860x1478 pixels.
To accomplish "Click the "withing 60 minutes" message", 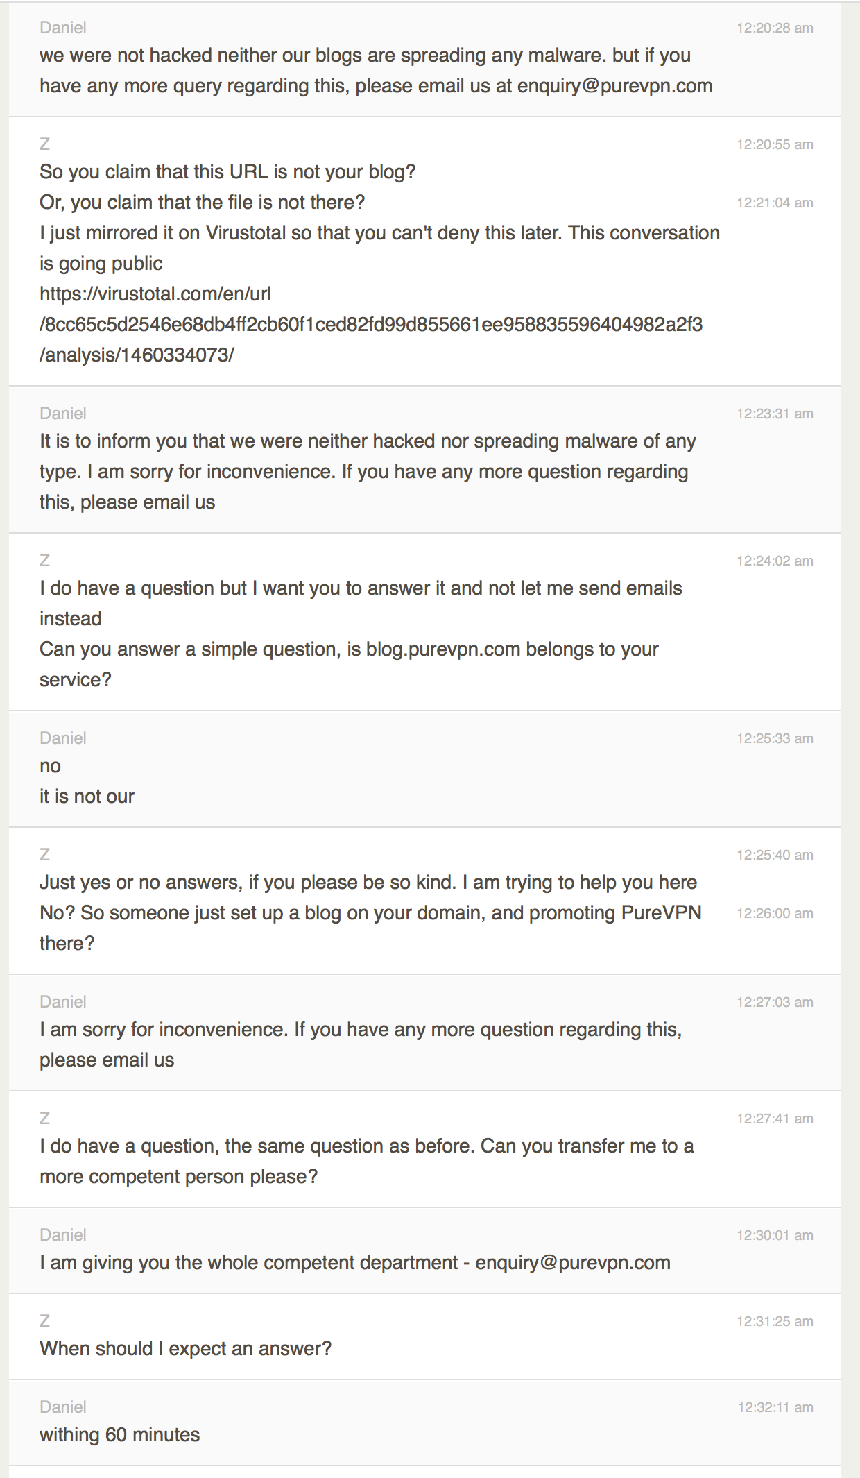I will (119, 1435).
